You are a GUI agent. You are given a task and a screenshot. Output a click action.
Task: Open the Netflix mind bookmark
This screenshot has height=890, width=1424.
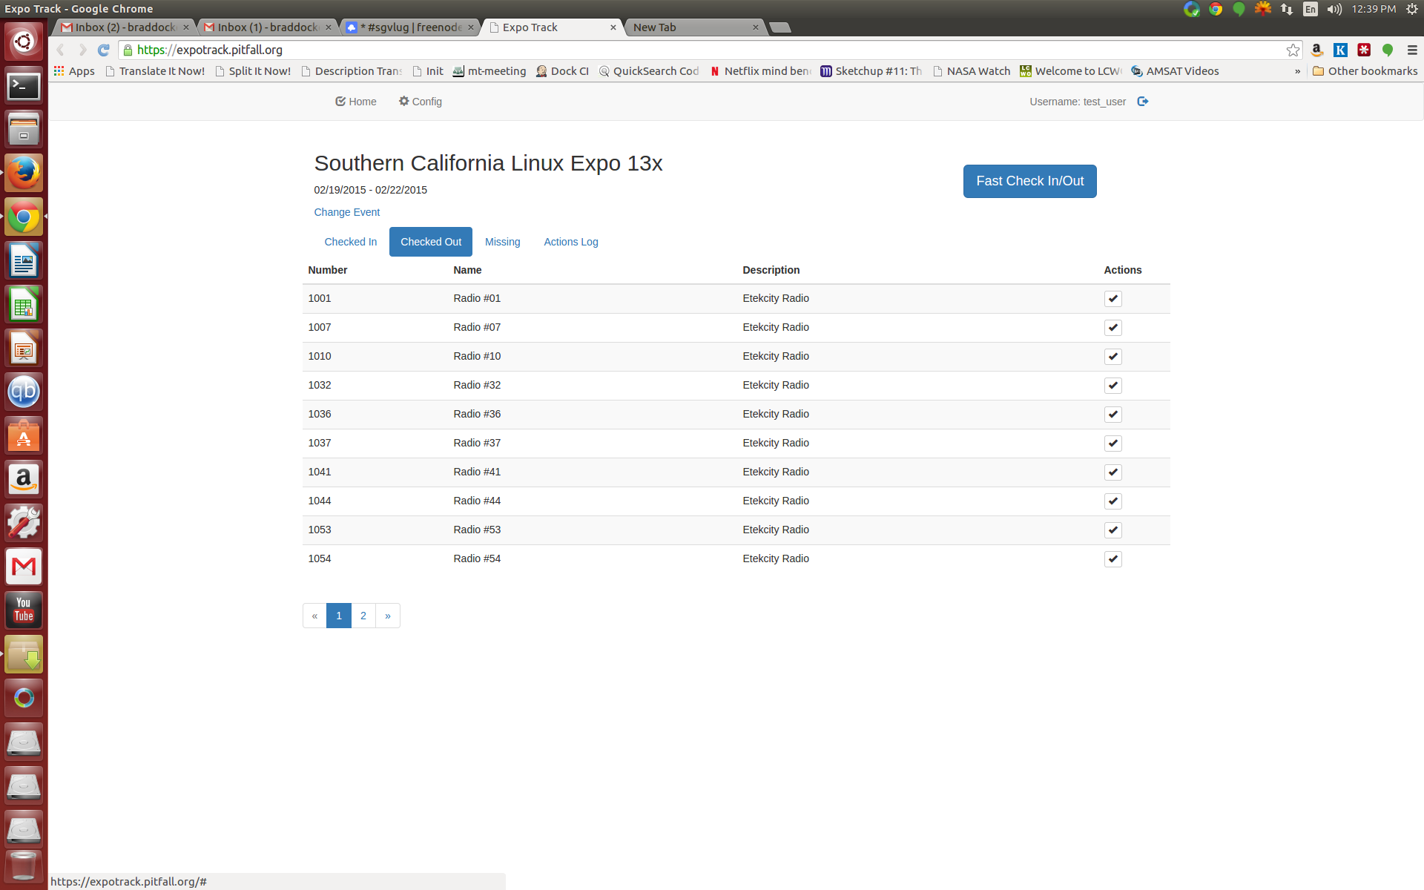tap(760, 71)
